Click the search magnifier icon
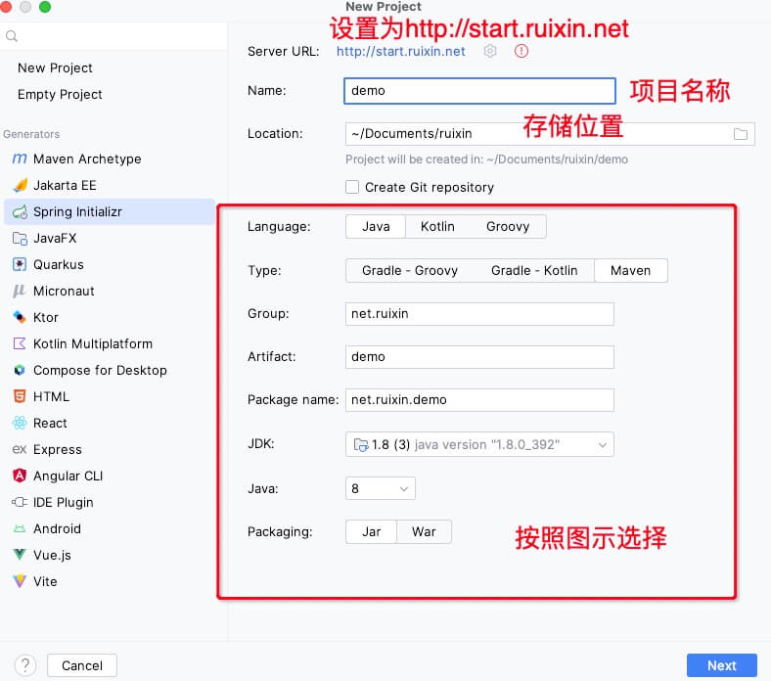The height and width of the screenshot is (681, 771). [12, 36]
